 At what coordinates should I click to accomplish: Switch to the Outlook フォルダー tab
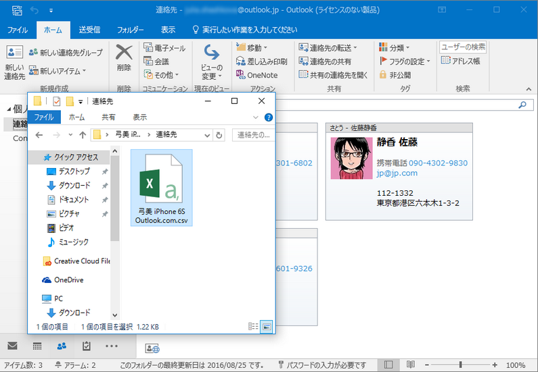tap(130, 30)
